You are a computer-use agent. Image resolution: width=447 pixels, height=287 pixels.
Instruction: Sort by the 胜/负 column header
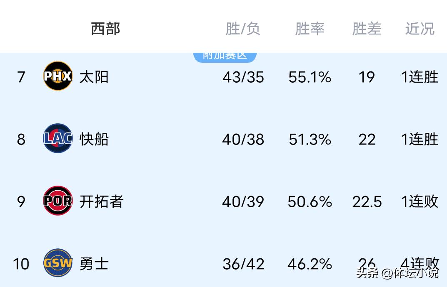[243, 29]
